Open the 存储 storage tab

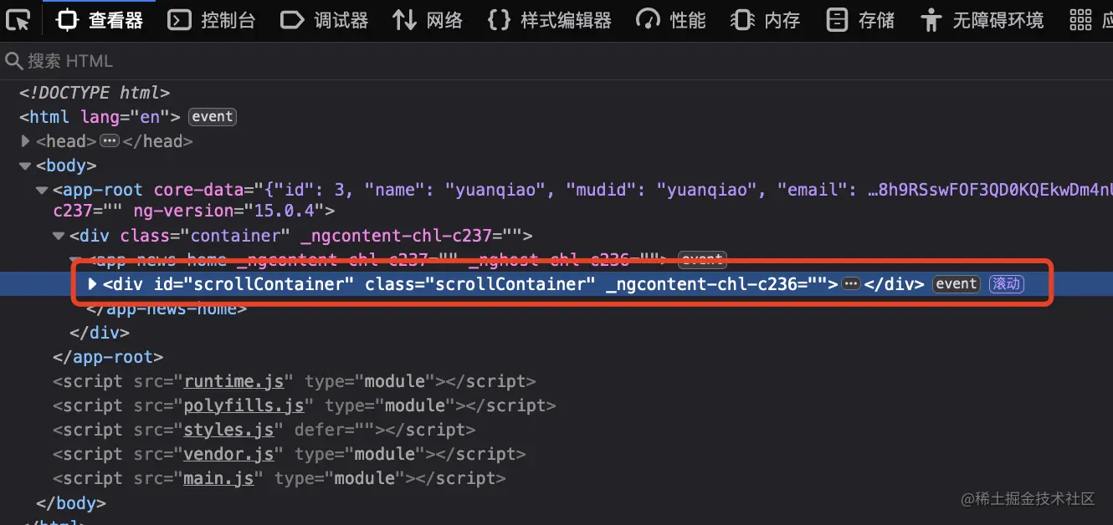pos(860,20)
